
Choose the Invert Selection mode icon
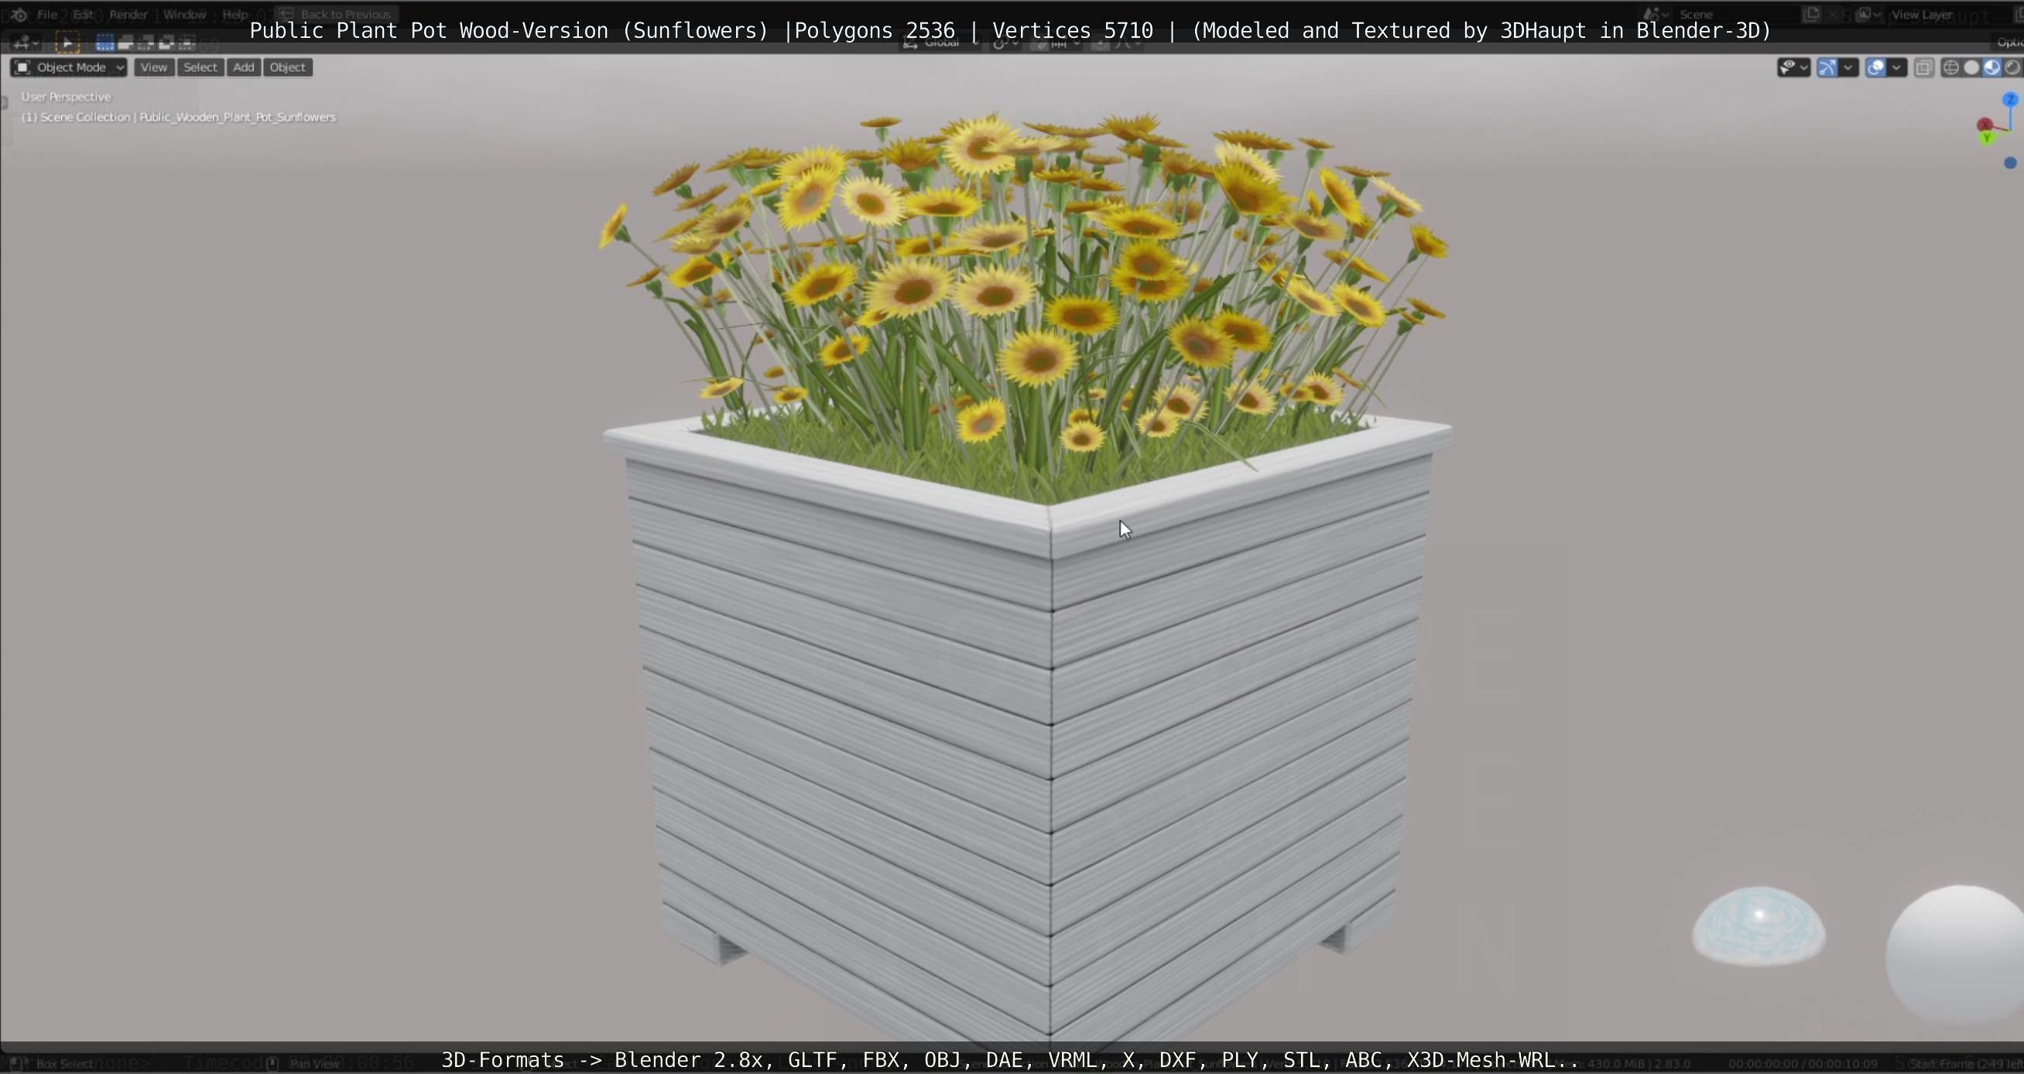coord(166,43)
